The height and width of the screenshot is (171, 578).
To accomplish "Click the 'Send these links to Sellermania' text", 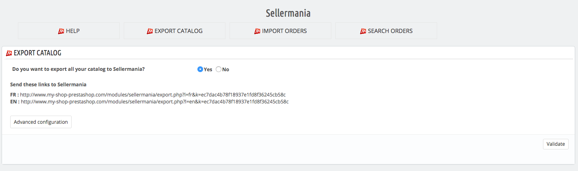I will pyautogui.click(x=48, y=85).
